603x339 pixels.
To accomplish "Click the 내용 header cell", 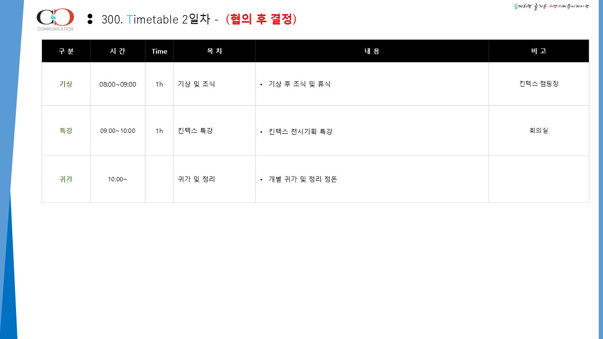I will coord(372,51).
